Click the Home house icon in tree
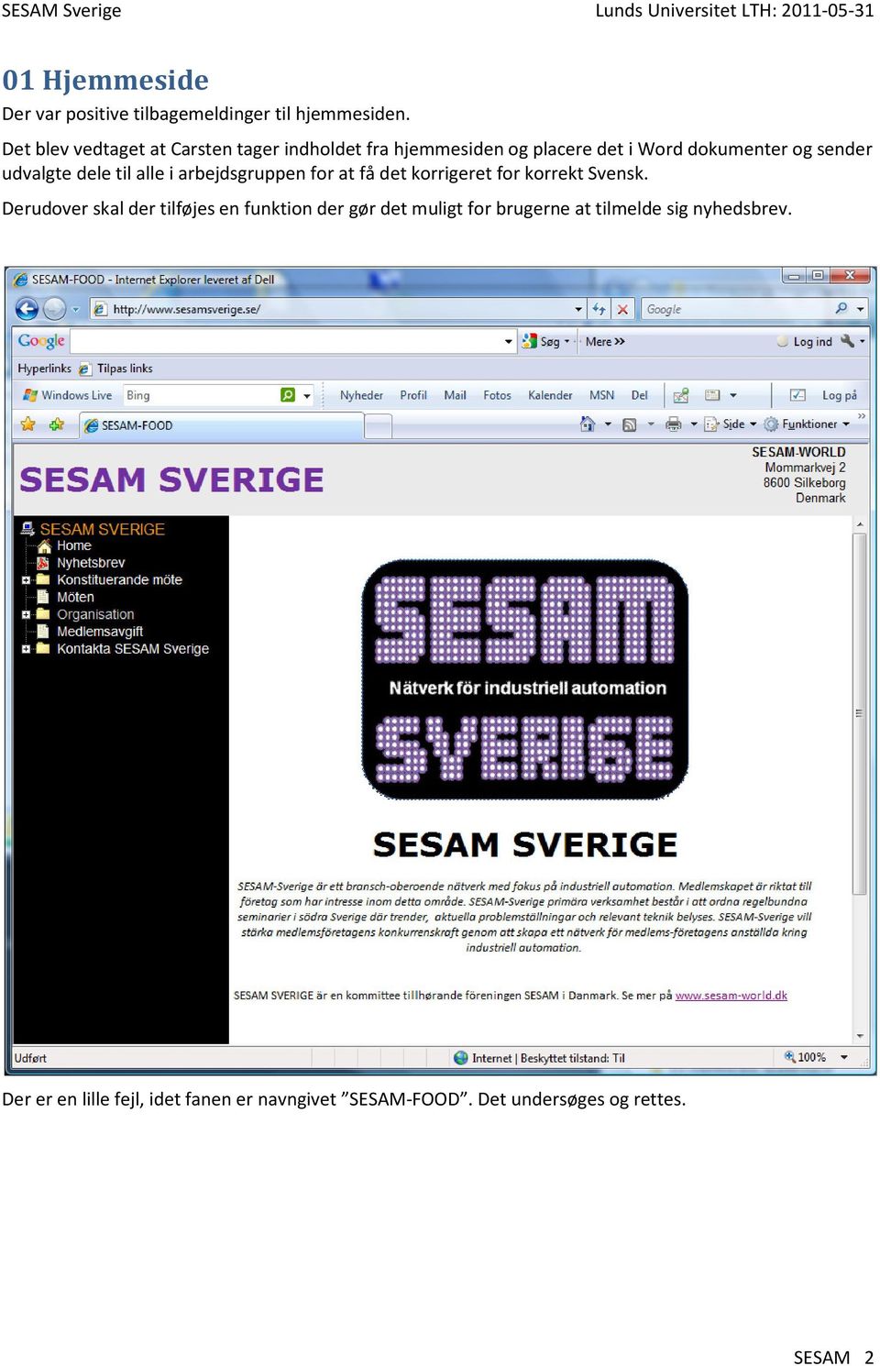880x1366 pixels. pyautogui.click(x=44, y=545)
